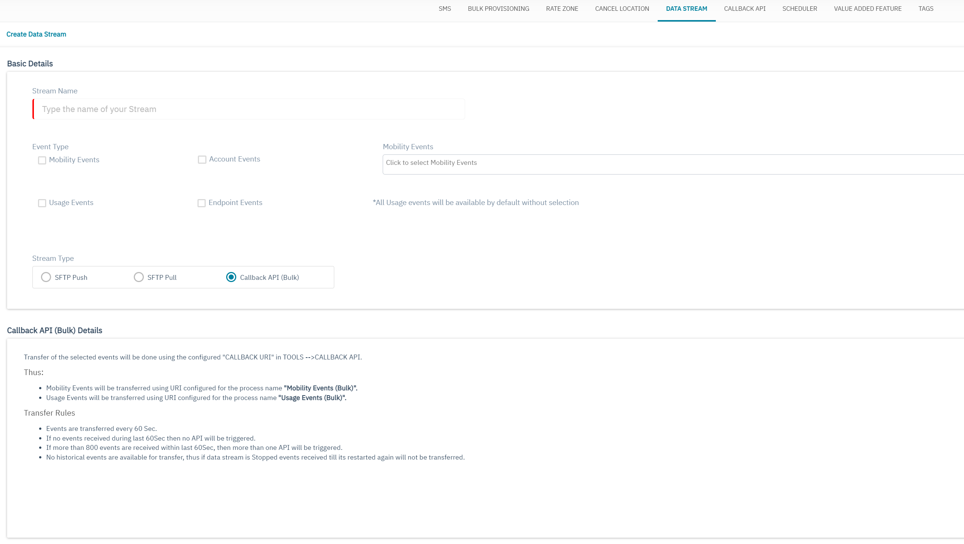Check the Account Events option
964x544 pixels.
pyautogui.click(x=202, y=159)
